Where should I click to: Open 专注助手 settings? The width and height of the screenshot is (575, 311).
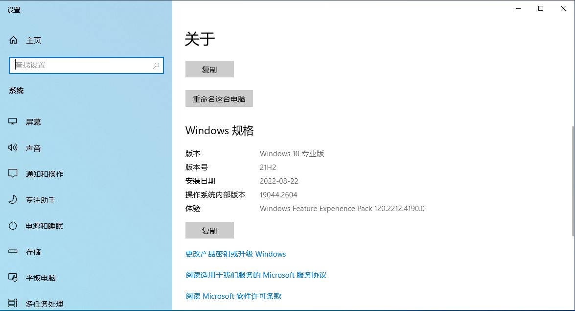12,200
